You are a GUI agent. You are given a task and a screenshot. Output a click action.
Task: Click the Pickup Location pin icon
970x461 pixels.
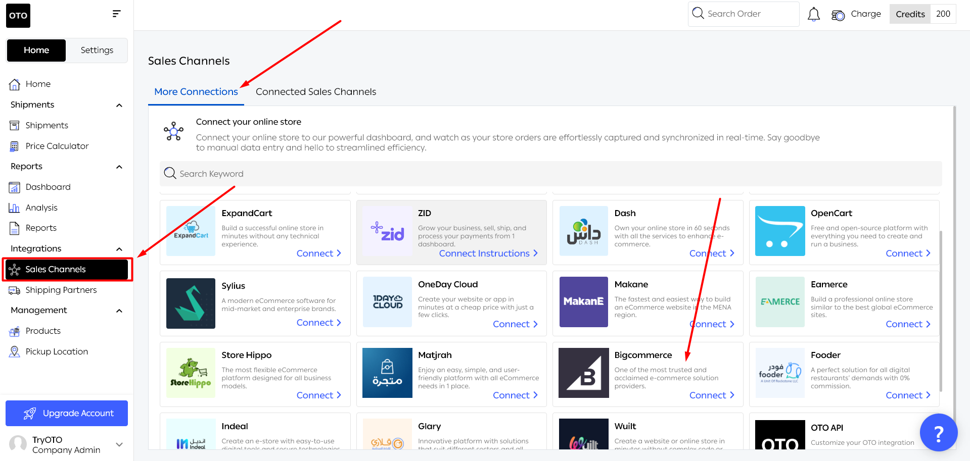15,351
